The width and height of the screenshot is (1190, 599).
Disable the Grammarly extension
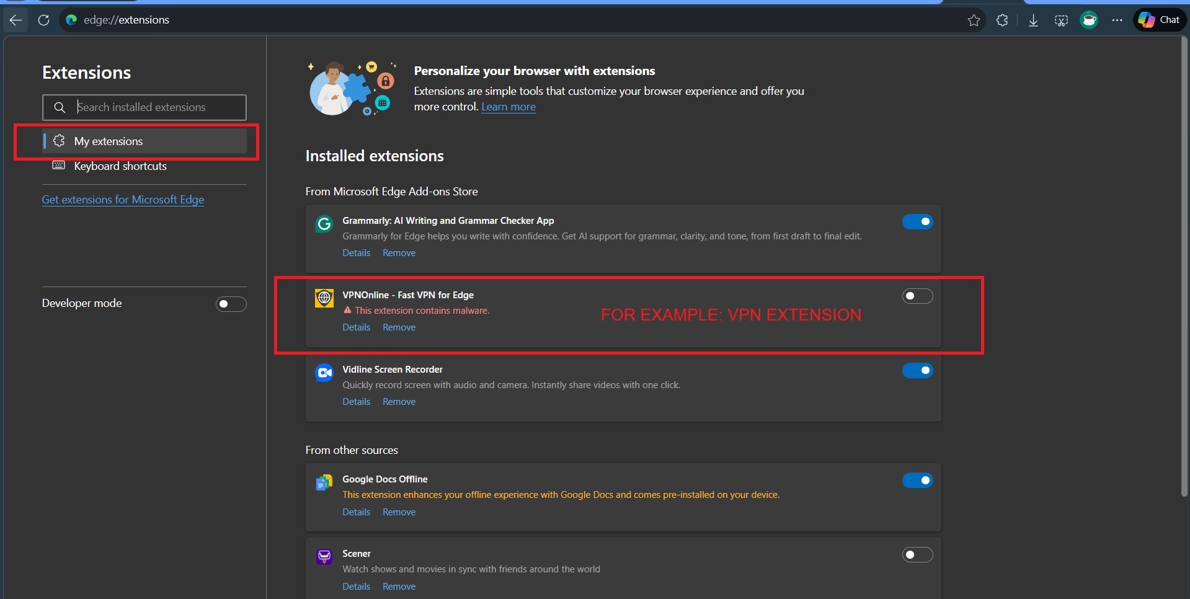click(918, 221)
